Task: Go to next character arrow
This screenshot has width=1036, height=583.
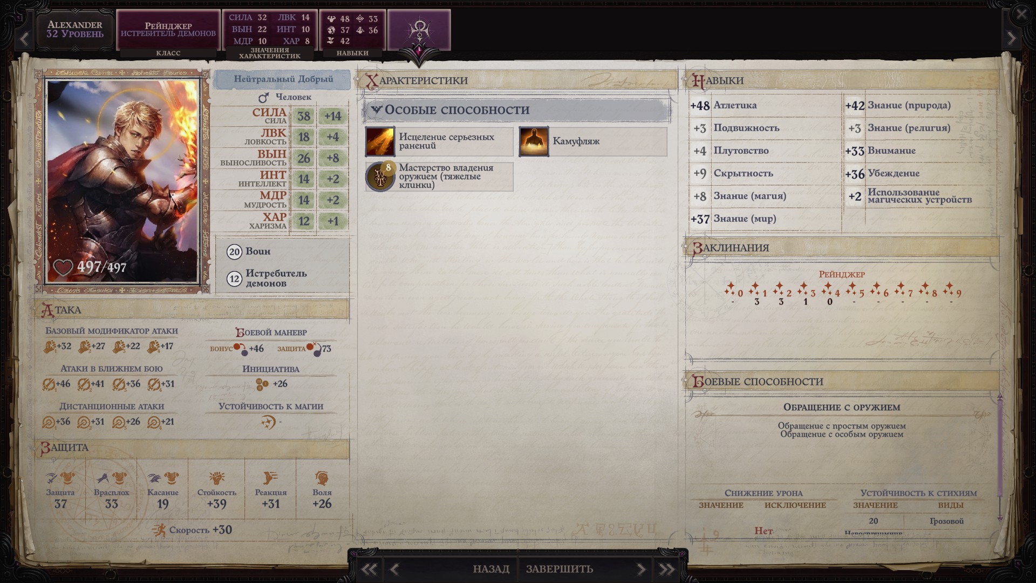Action: (1012, 38)
